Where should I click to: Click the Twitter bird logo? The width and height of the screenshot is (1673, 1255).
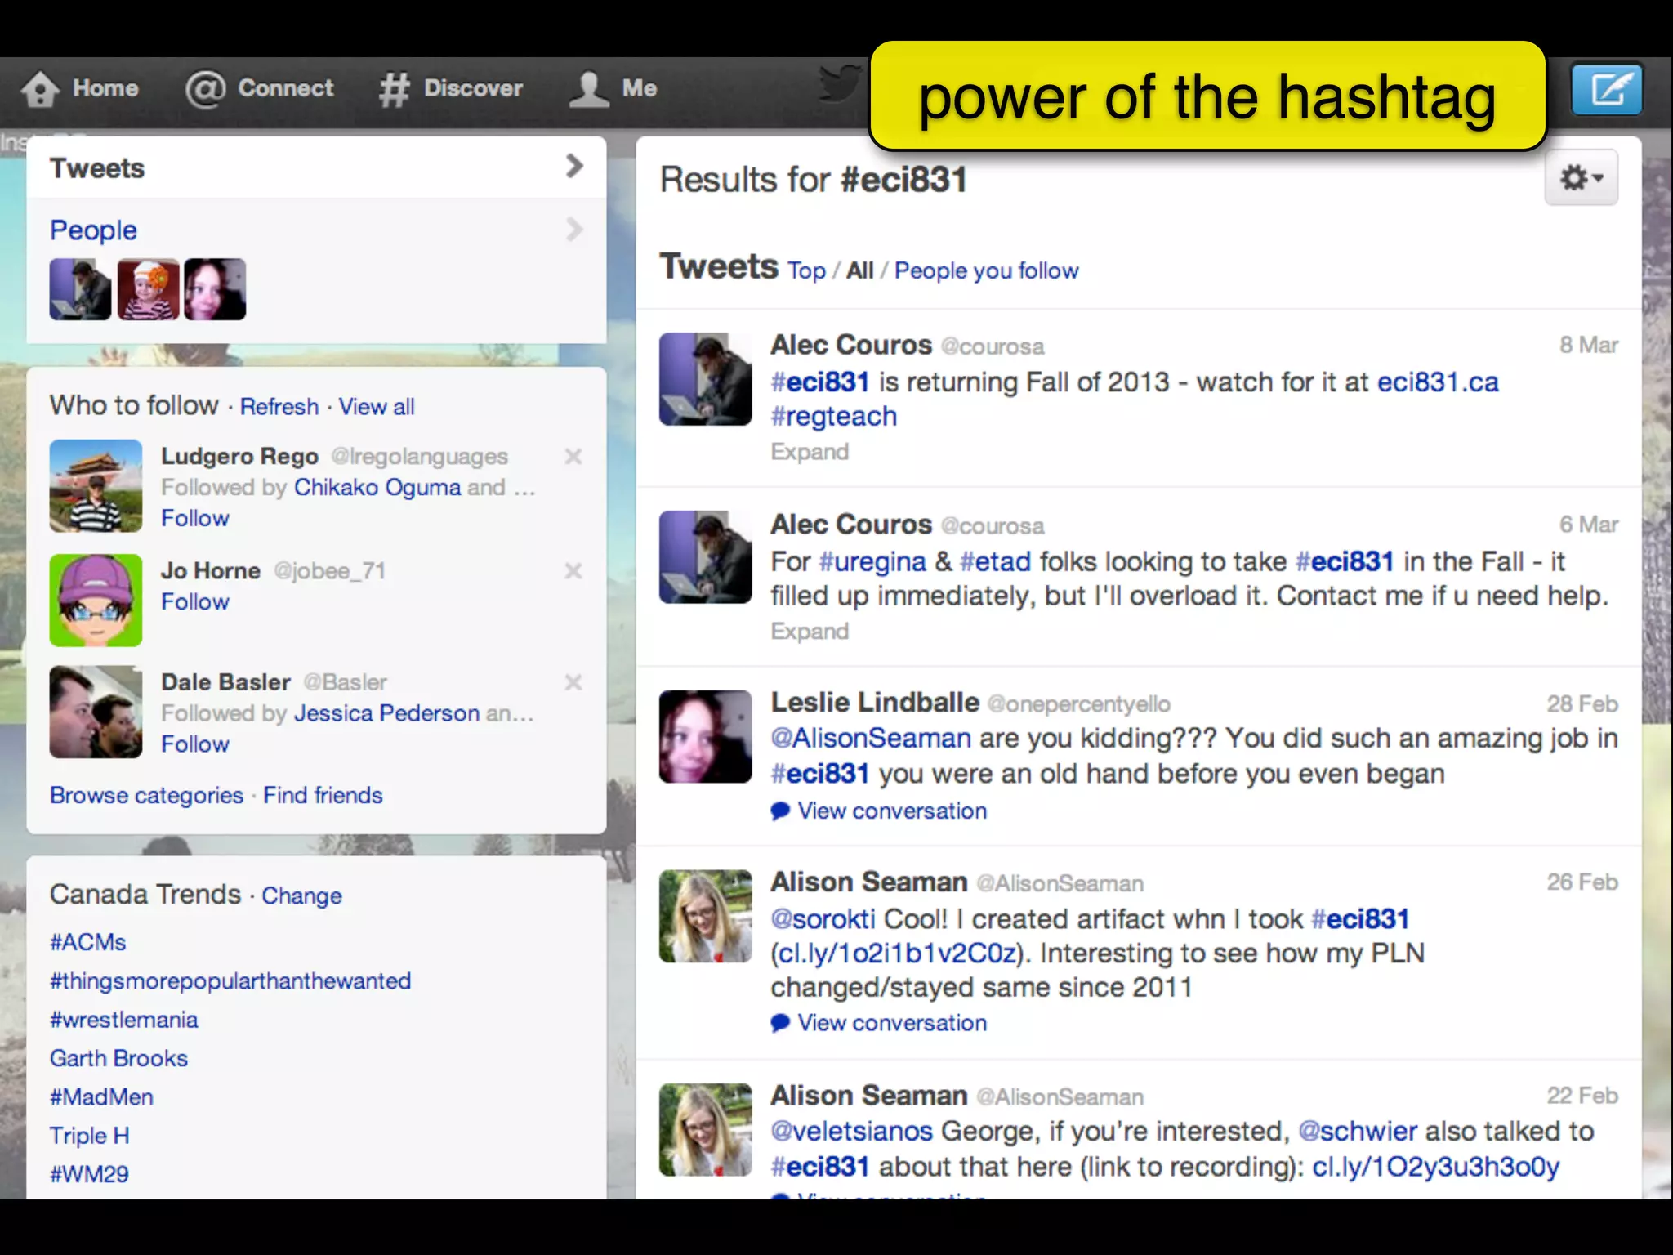(x=840, y=83)
